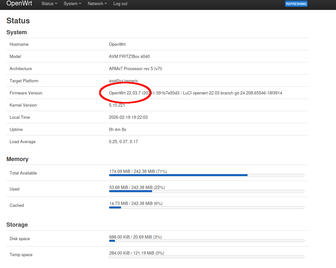Click the Memory section heading
Image resolution: width=336 pixels, height=268 pixels.
(x=17, y=159)
